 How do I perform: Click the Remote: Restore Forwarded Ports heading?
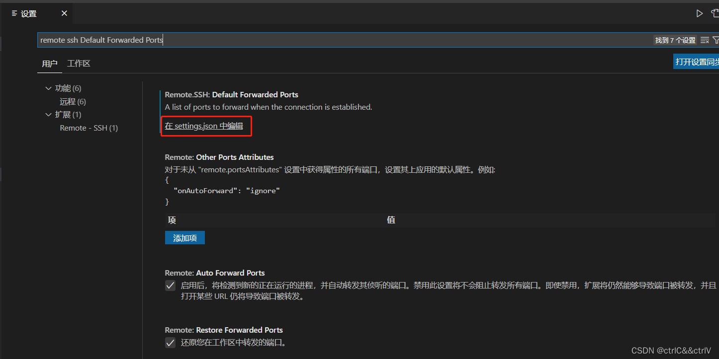pos(224,330)
